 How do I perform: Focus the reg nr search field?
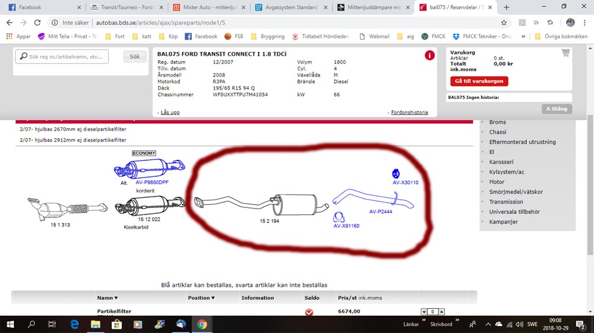point(62,56)
